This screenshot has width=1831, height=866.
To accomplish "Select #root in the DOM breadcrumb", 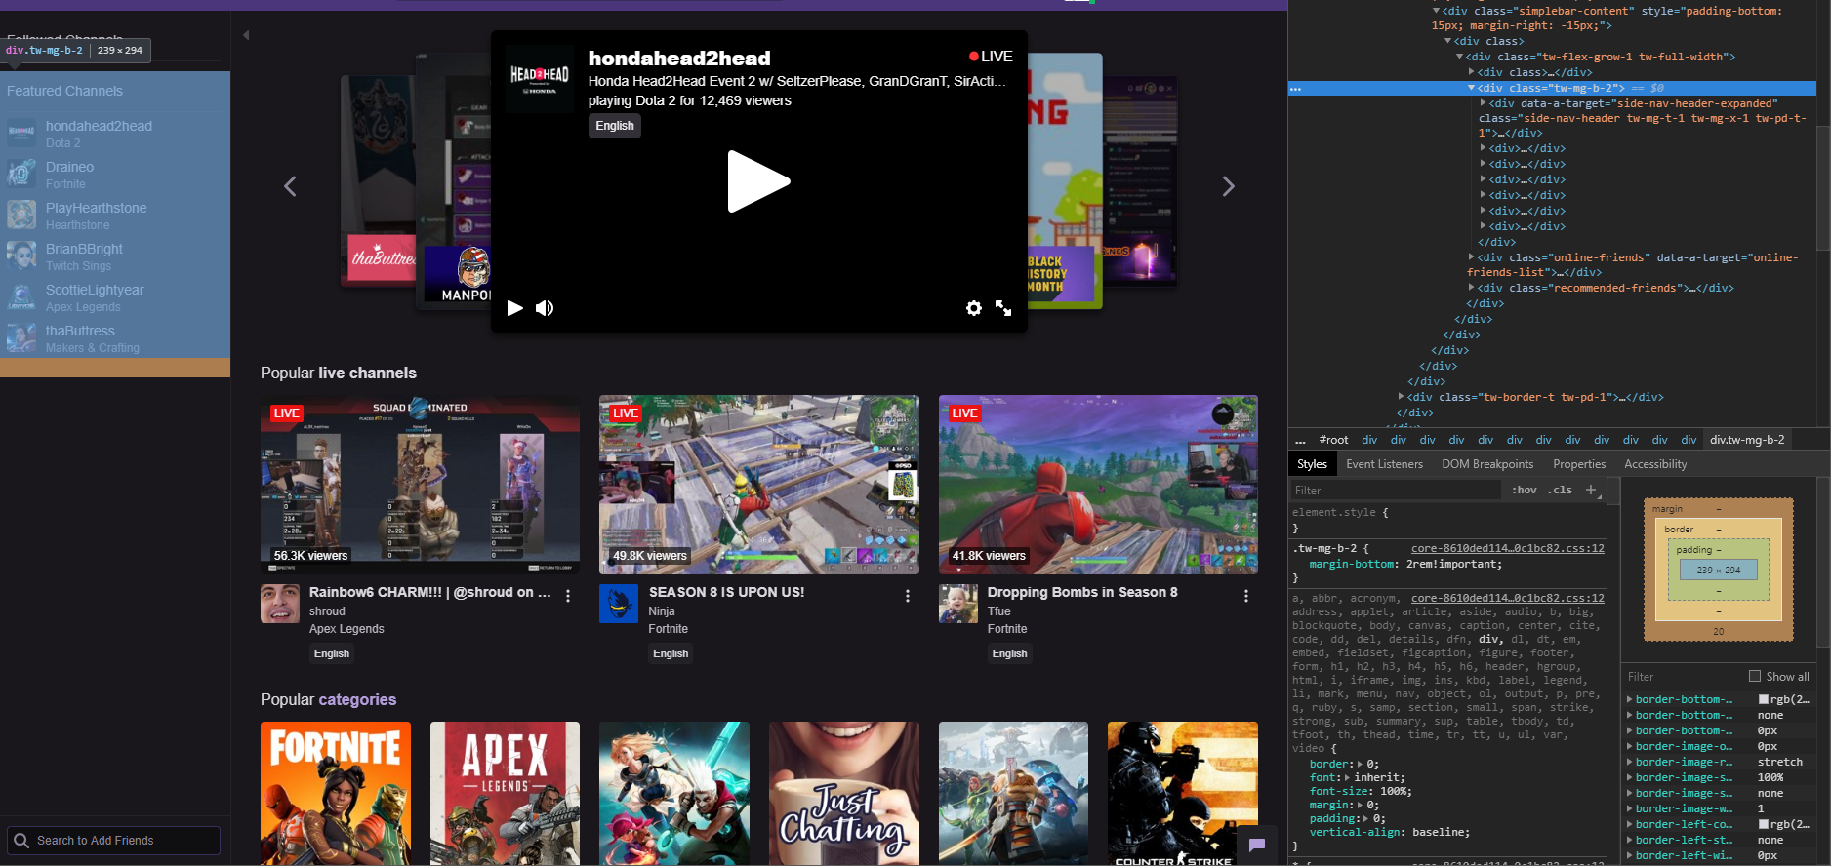I will tap(1333, 440).
